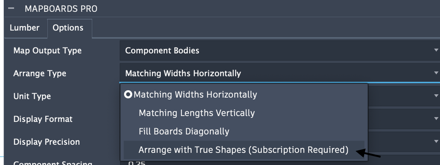This screenshot has width=440, height=165.
Task: Click the MAPBOARDS PRO panel title
Action: (61, 9)
